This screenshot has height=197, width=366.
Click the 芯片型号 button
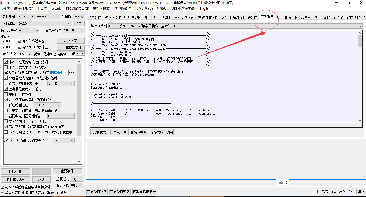[x=9, y=17]
